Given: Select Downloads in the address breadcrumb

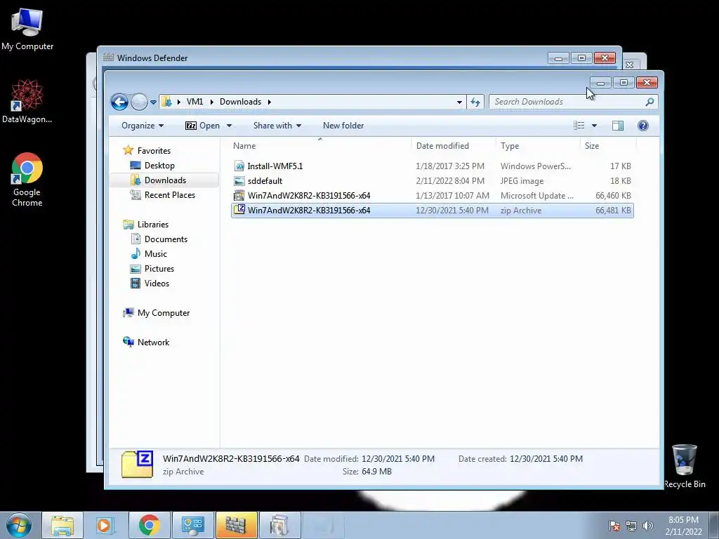Looking at the screenshot, I should tap(240, 102).
